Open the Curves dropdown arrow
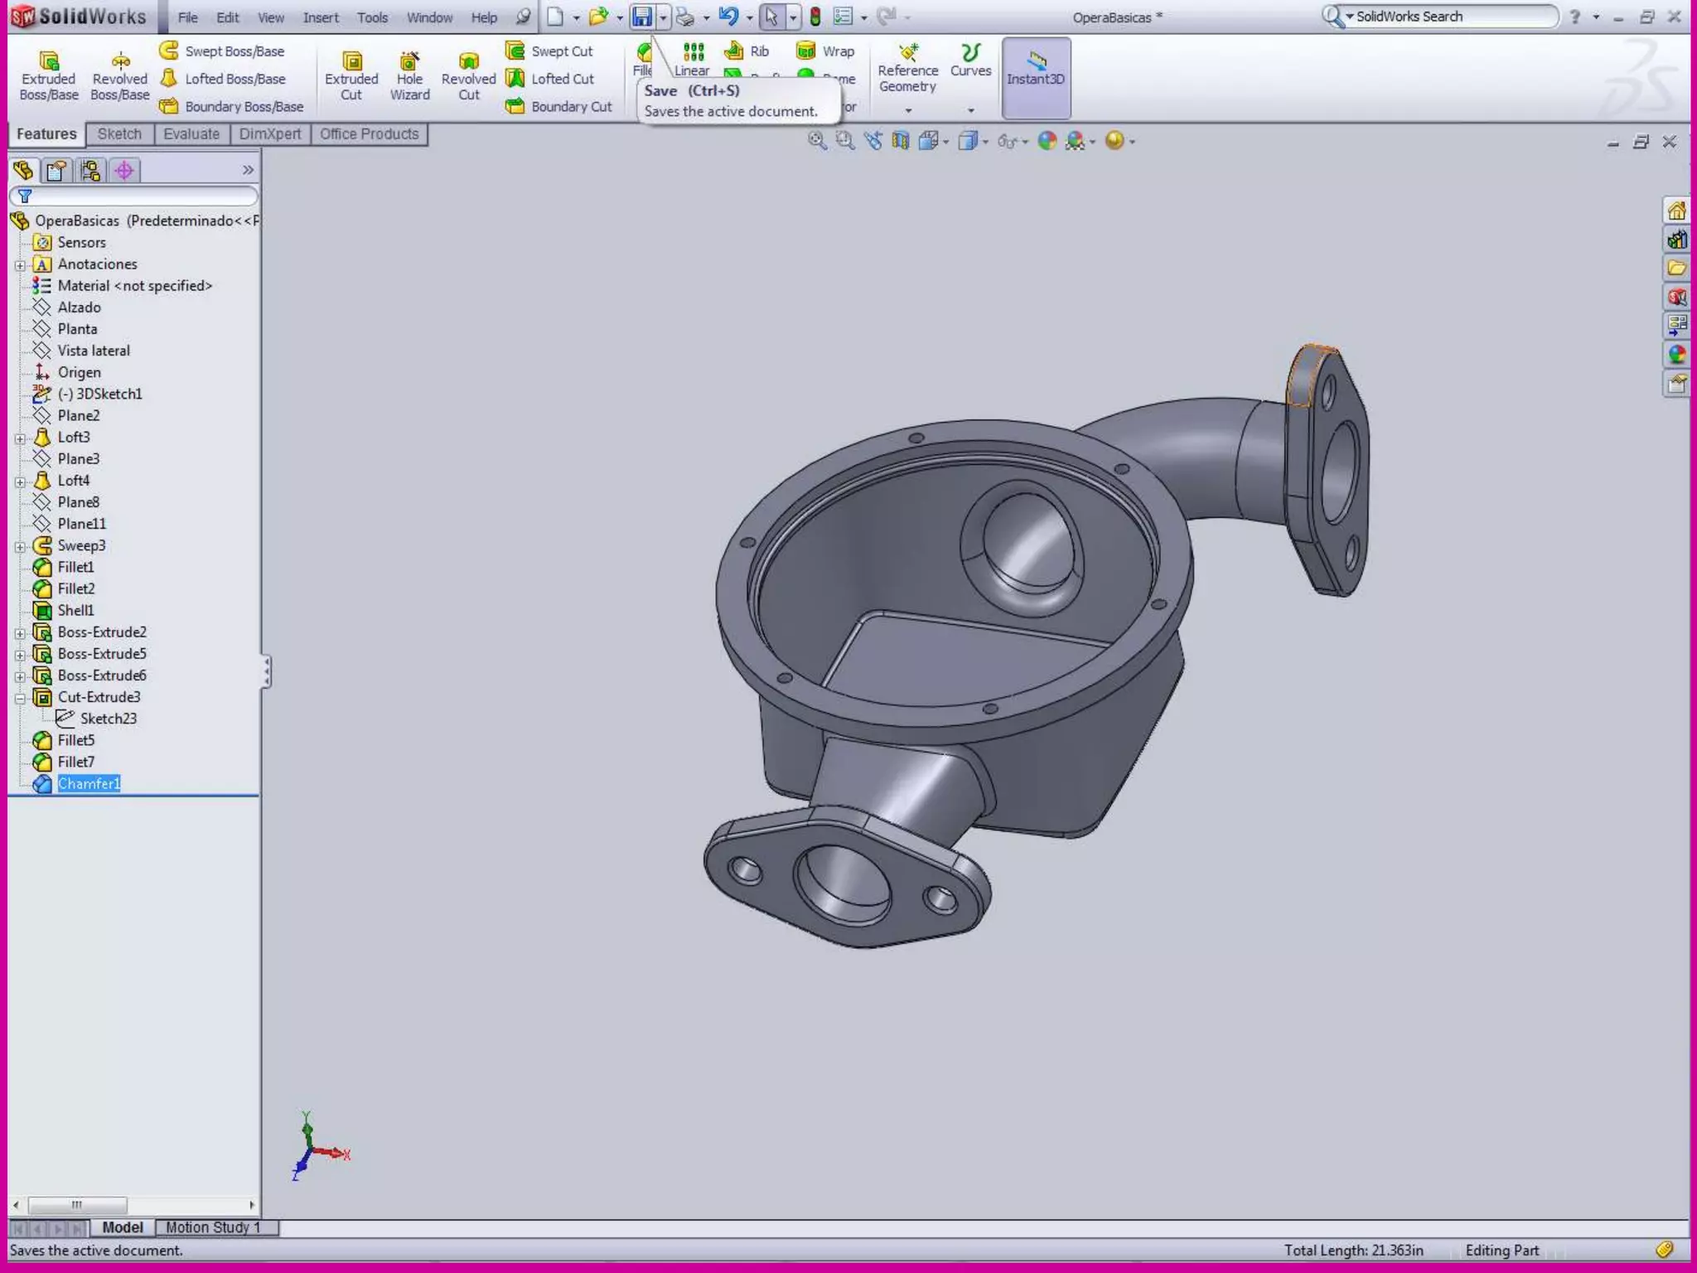 coord(971,110)
